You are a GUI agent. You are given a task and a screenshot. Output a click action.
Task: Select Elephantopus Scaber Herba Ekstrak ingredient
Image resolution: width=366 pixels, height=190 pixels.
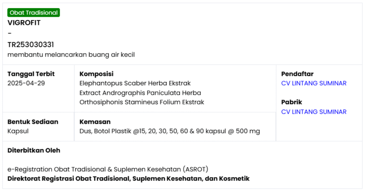pos(135,83)
